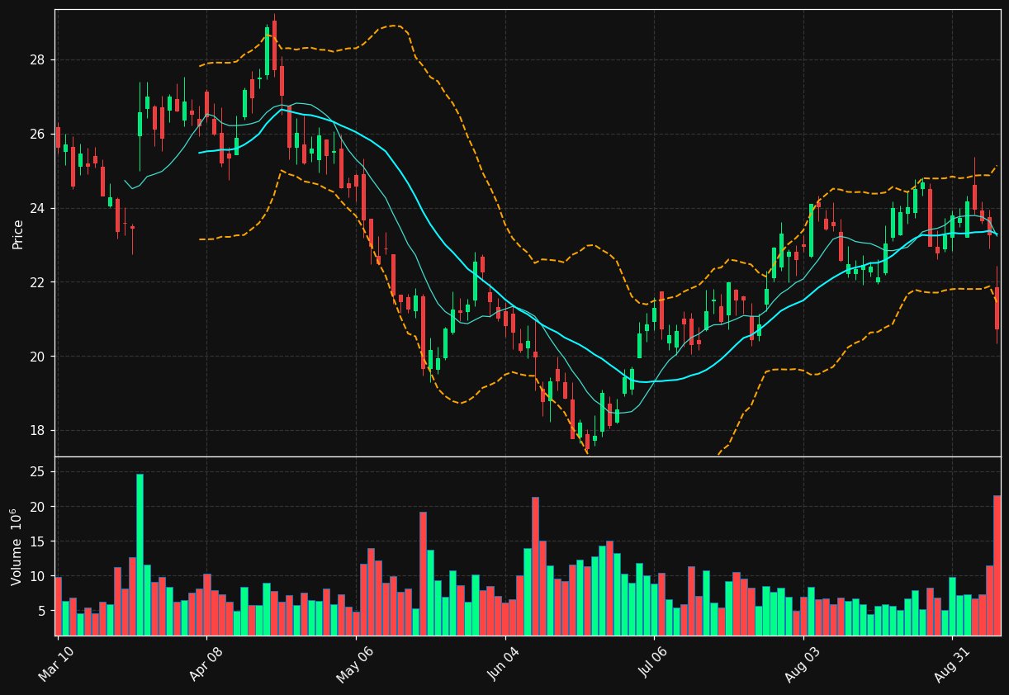The image size is (1009, 695).
Task: Click the Price axis title
Action: (18, 234)
